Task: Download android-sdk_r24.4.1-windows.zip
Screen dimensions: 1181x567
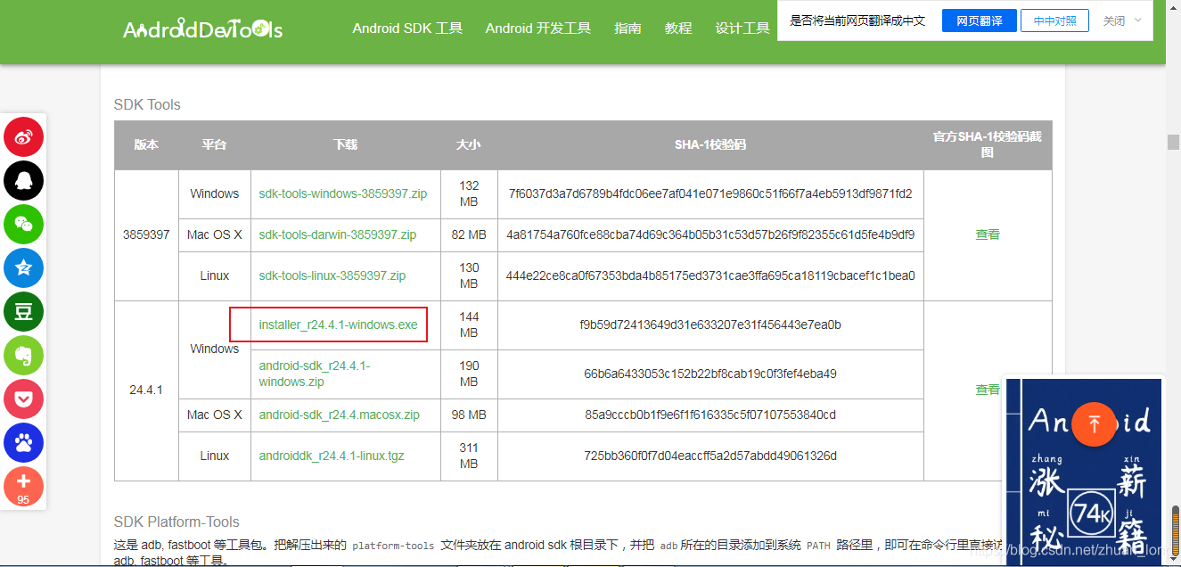Action: (x=315, y=374)
